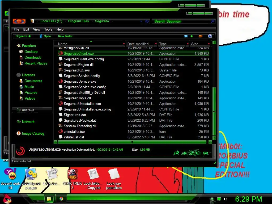Expand the Organize dropdown

[23, 36]
